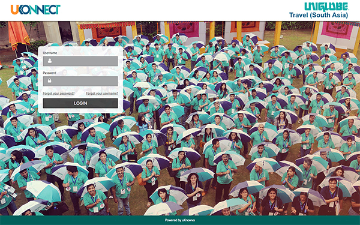This screenshot has width=360, height=225.
Task: Submit the form with the LOGIN button
Action: (80, 103)
